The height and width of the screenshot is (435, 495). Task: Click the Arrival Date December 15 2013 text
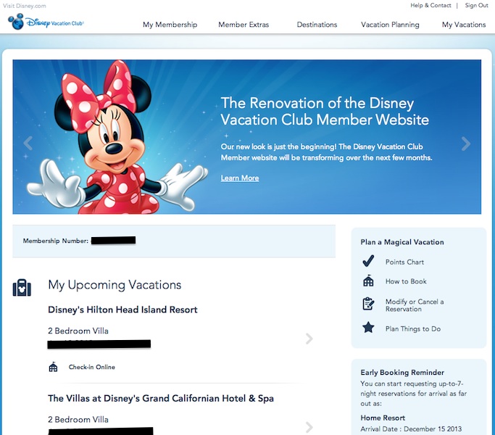pyautogui.click(x=411, y=429)
